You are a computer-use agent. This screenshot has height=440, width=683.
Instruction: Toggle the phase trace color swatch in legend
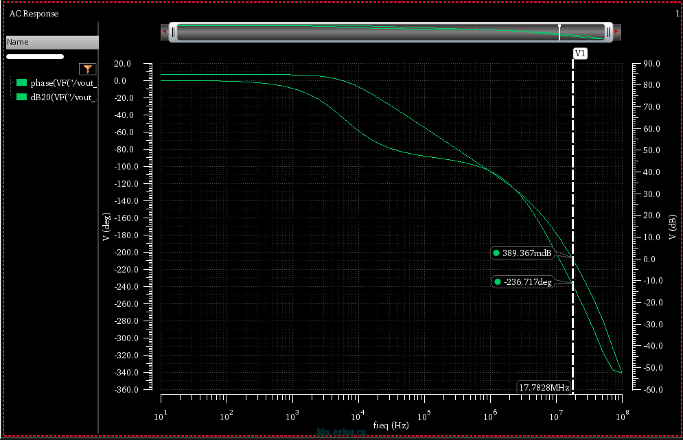tap(21, 82)
